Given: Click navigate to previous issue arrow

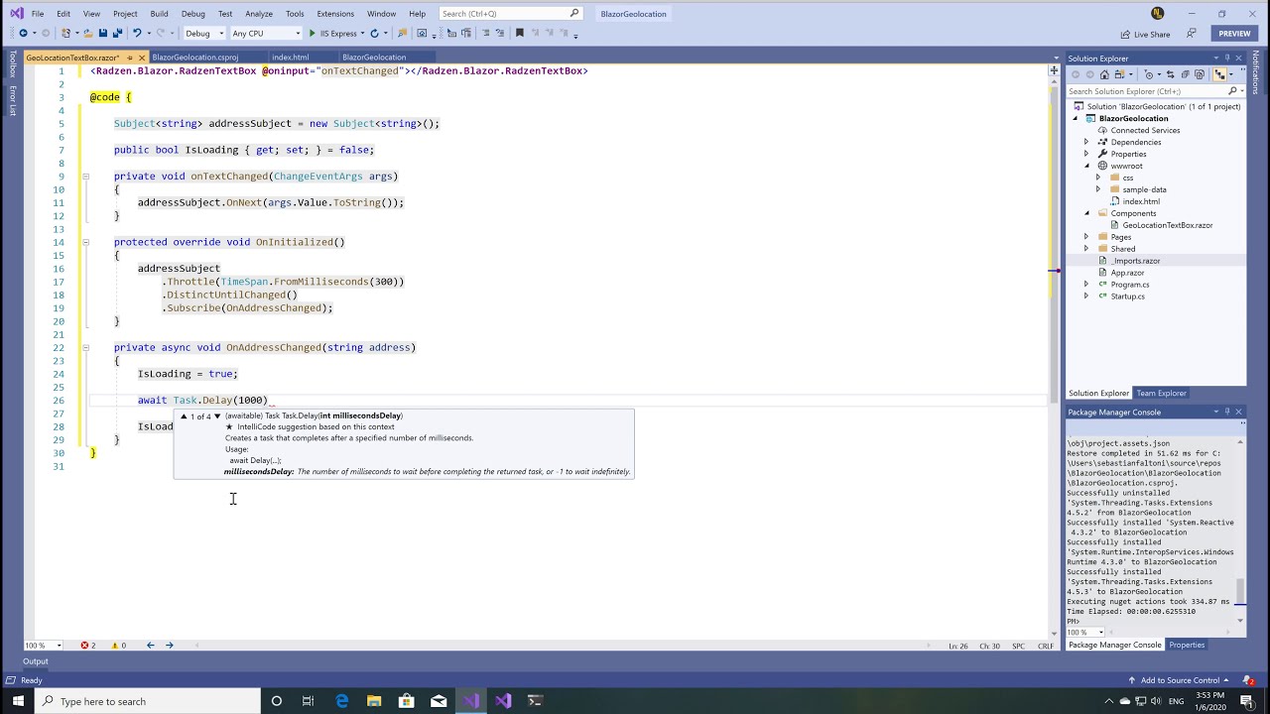Looking at the screenshot, I should tap(150, 646).
